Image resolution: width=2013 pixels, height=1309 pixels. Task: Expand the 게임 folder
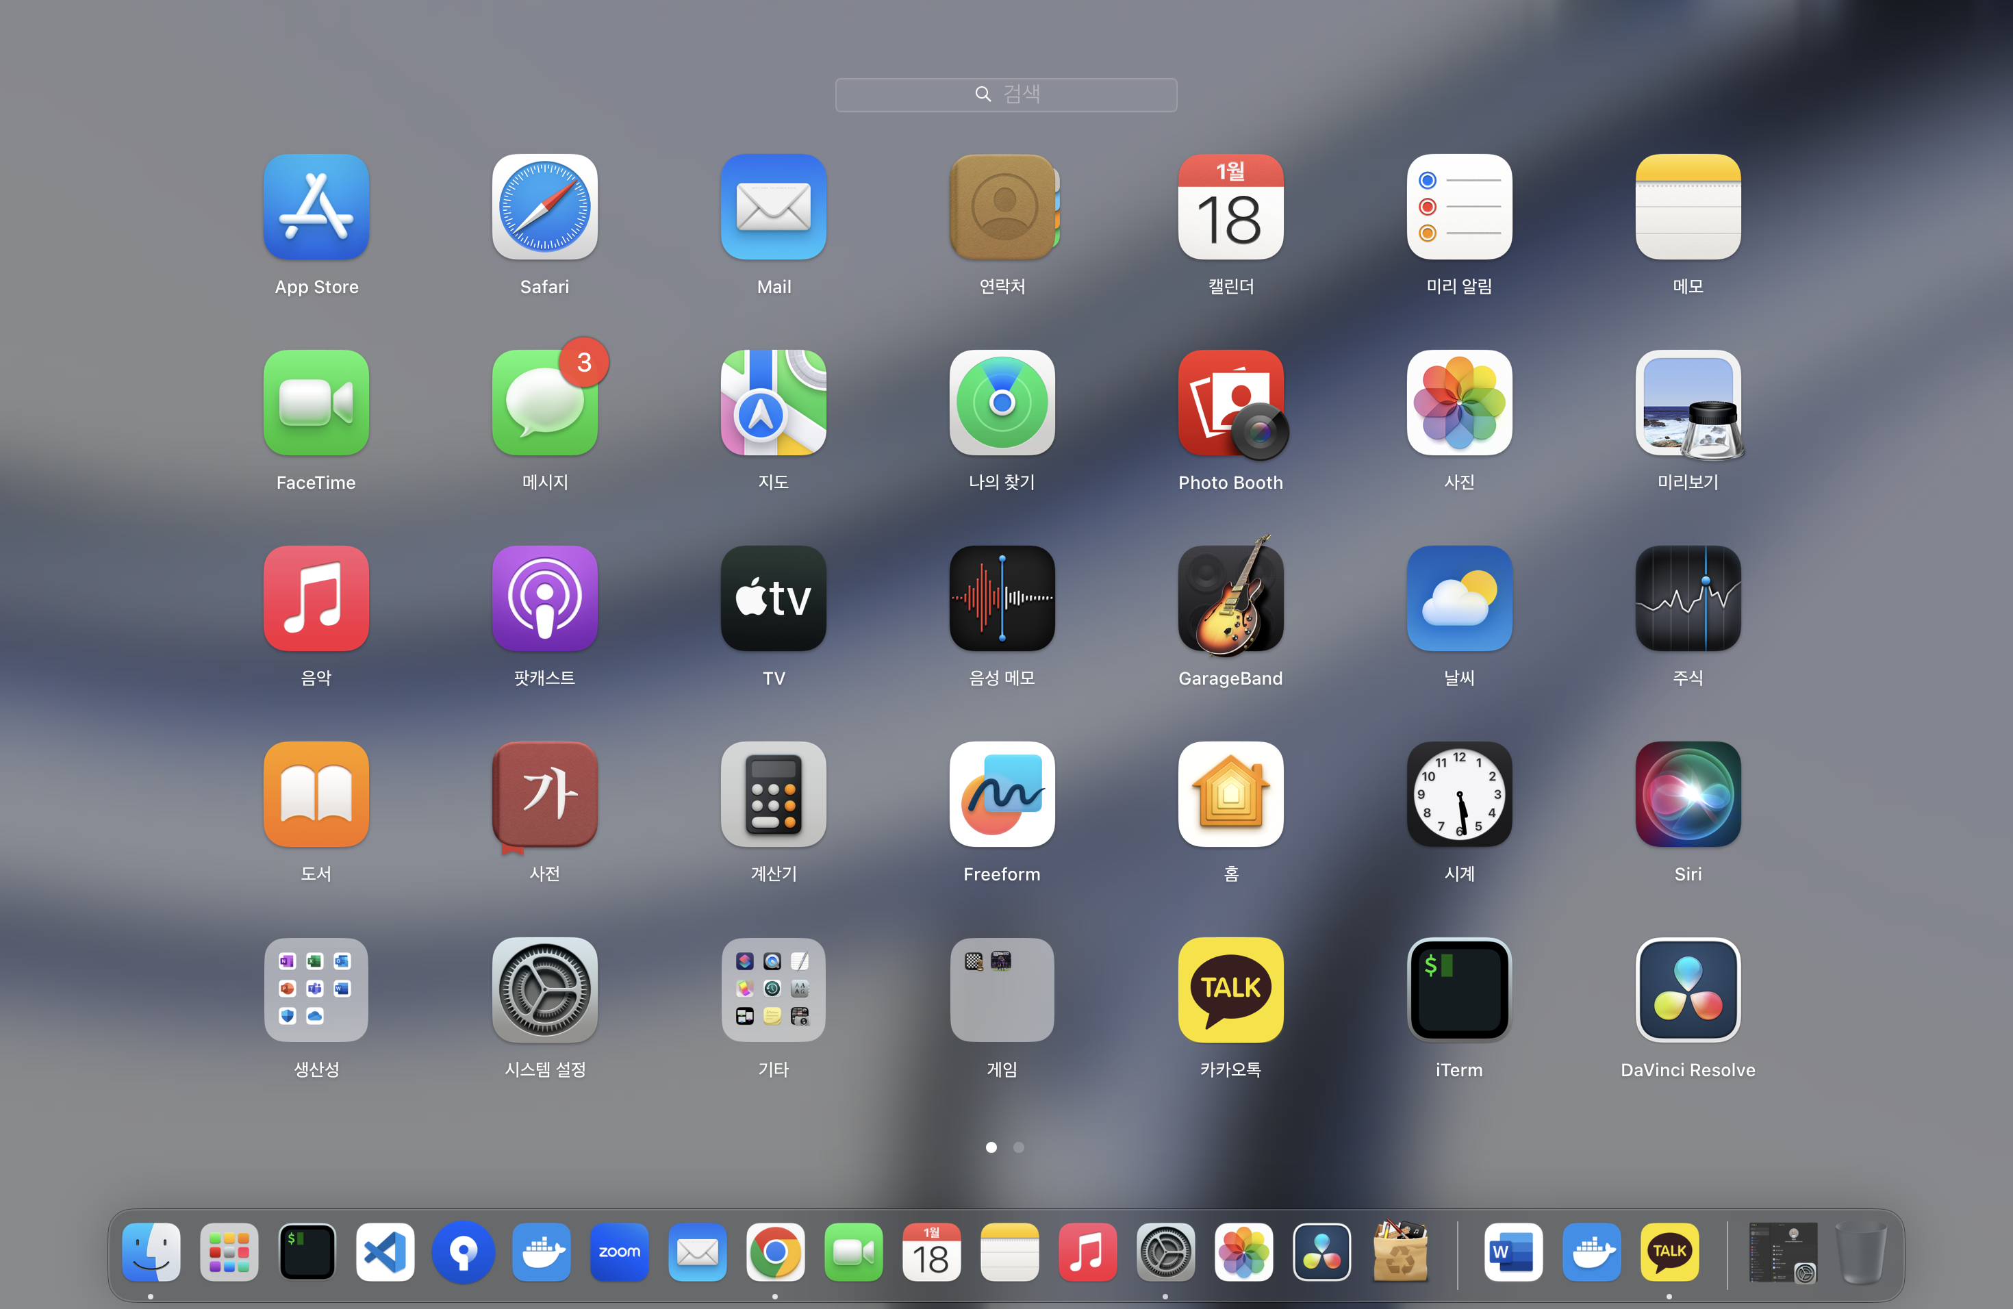coord(1002,989)
